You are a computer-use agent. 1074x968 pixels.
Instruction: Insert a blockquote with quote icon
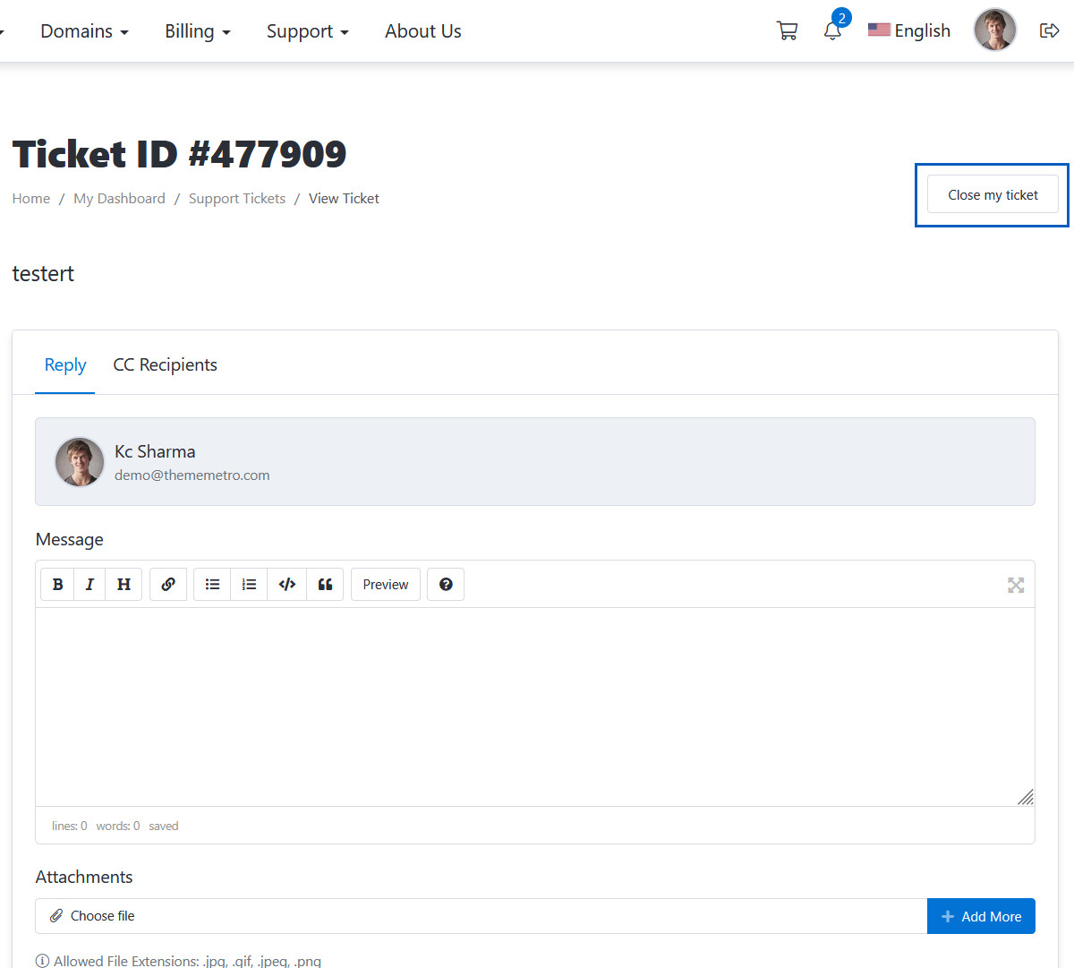325,585
